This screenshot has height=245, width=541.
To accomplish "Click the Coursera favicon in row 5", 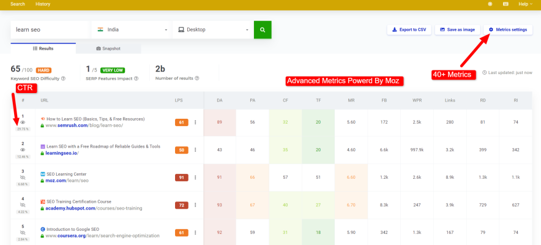I will point(42,229).
